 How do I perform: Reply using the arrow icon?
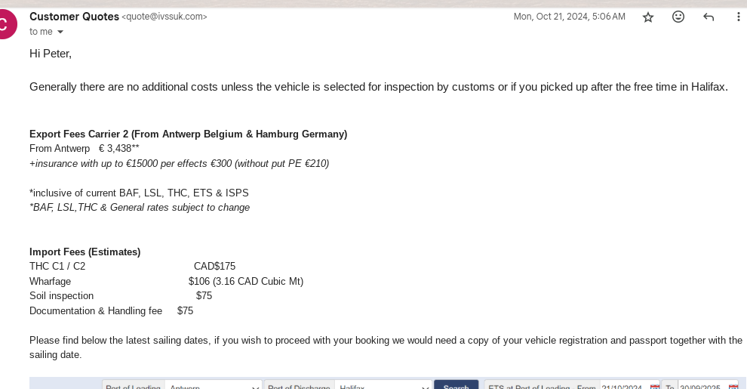coord(709,17)
